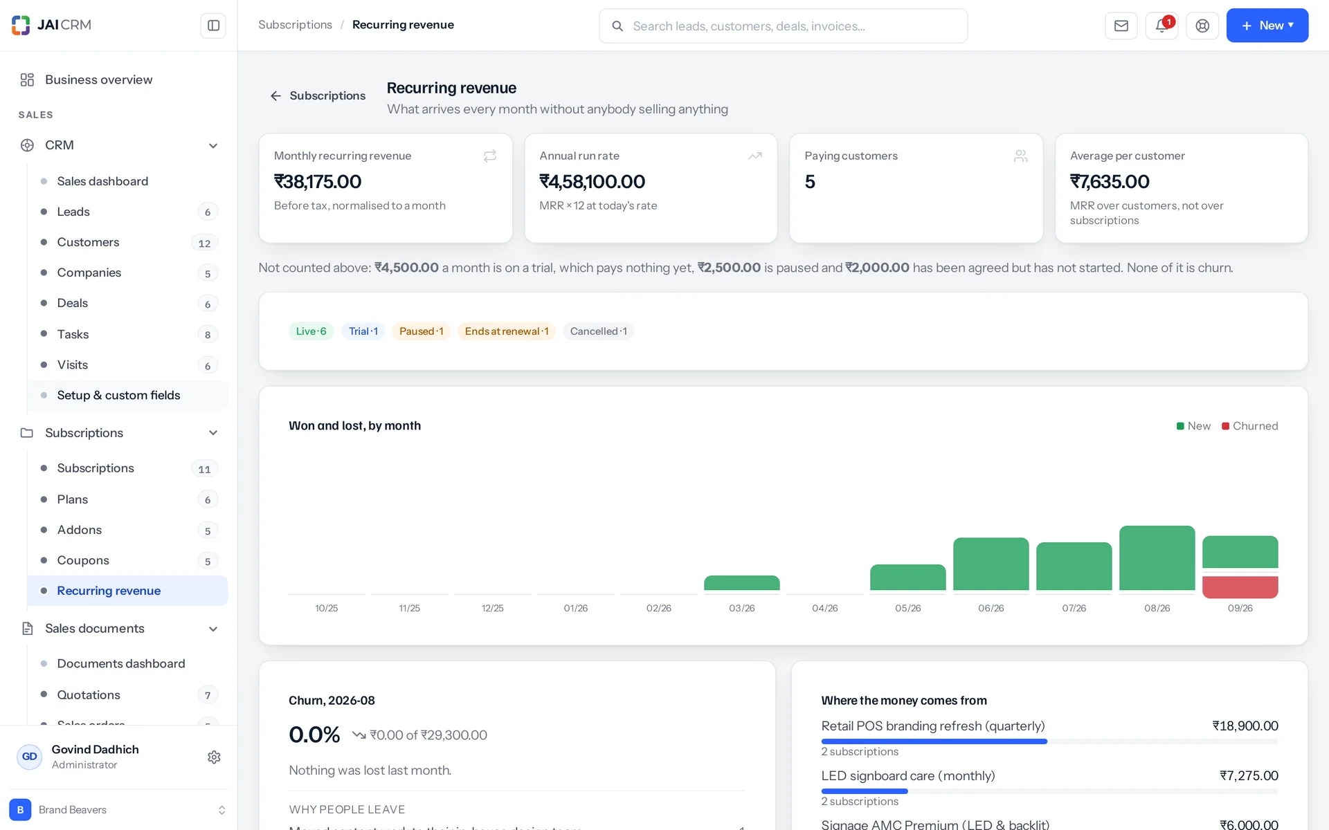Click the LED signboard care progress bar
1329x830 pixels.
[1049, 791]
